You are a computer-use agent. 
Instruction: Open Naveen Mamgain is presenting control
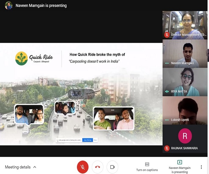pos(179,167)
